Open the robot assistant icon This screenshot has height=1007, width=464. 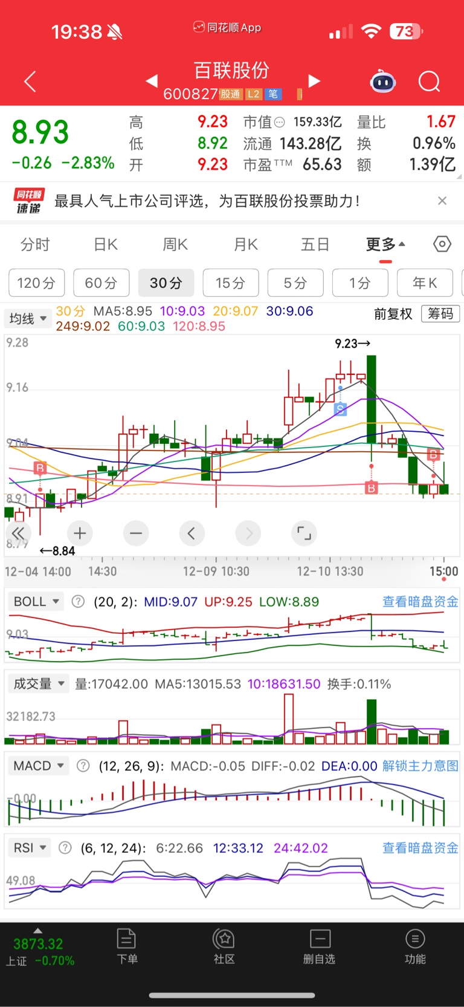point(382,81)
